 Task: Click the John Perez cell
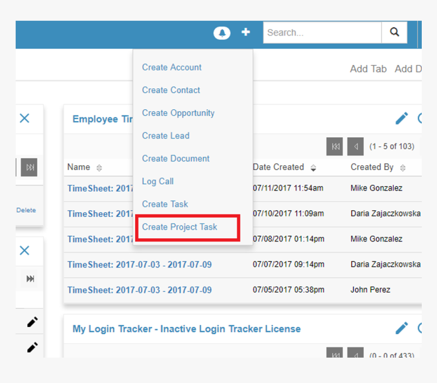coord(370,290)
